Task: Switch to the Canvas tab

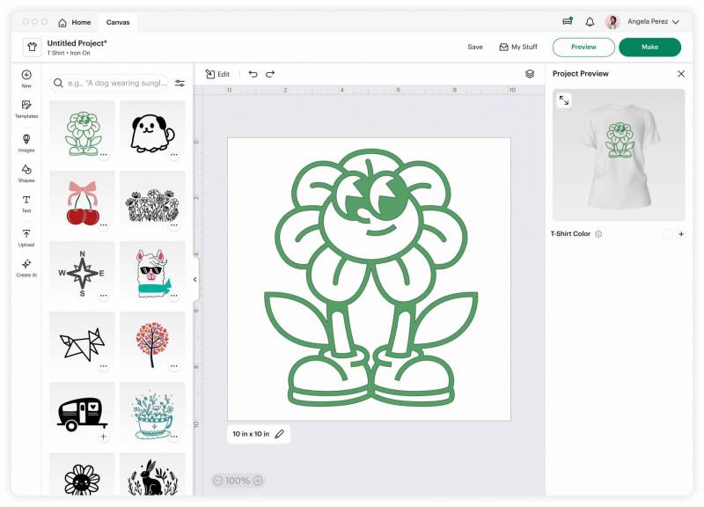Action: (x=118, y=22)
